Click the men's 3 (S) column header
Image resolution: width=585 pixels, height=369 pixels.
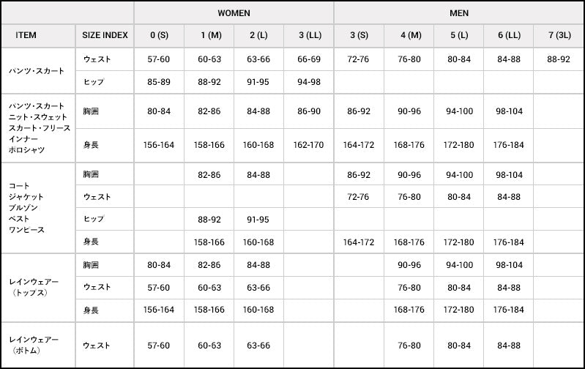pyautogui.click(x=359, y=35)
